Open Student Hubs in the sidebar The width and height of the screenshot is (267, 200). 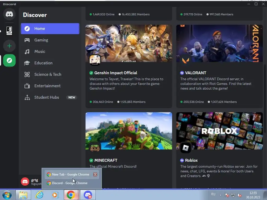point(50,97)
